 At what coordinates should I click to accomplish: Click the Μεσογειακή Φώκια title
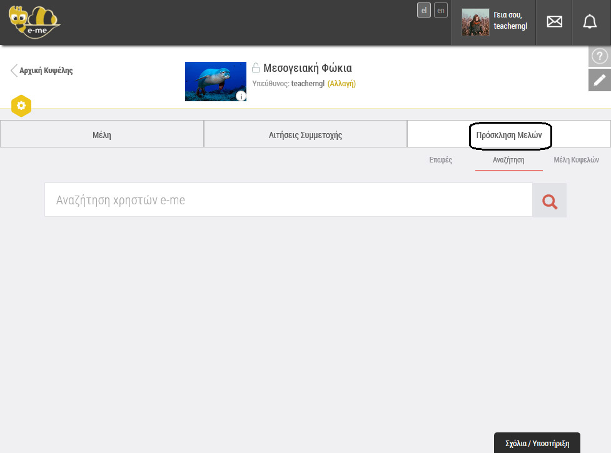coord(308,68)
